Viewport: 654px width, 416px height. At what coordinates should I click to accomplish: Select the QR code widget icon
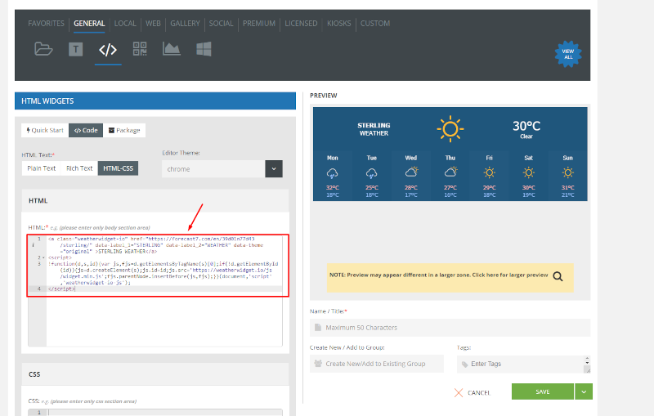click(140, 49)
